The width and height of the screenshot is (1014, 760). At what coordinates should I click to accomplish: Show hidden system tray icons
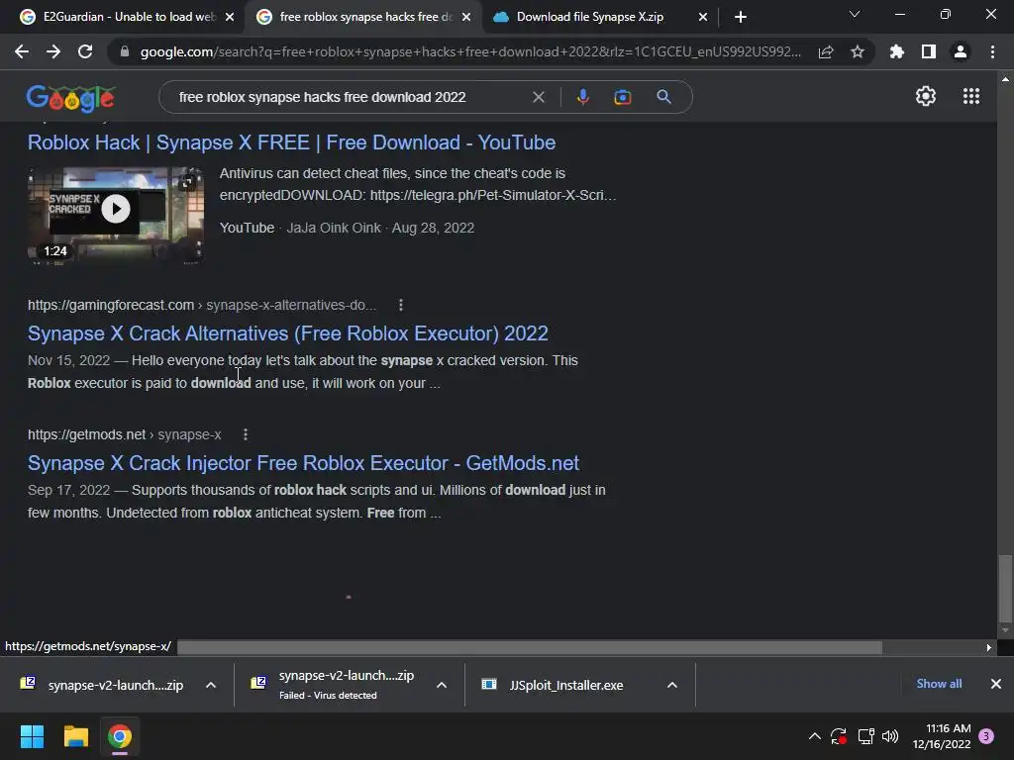[x=814, y=736]
